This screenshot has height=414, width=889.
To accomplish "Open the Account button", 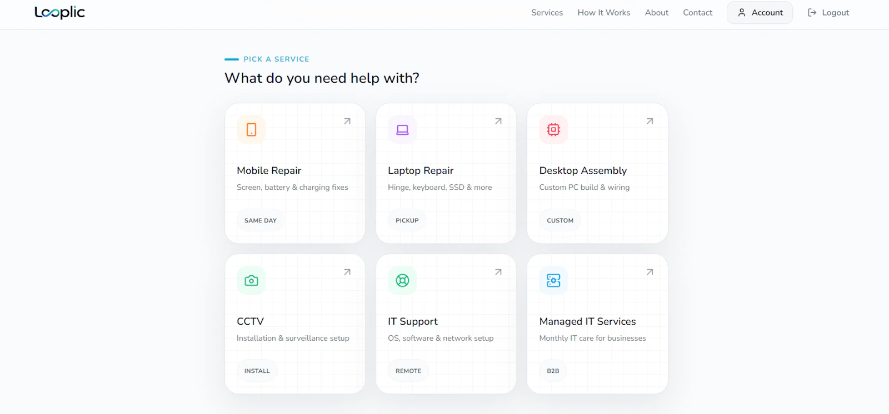I will 760,12.
